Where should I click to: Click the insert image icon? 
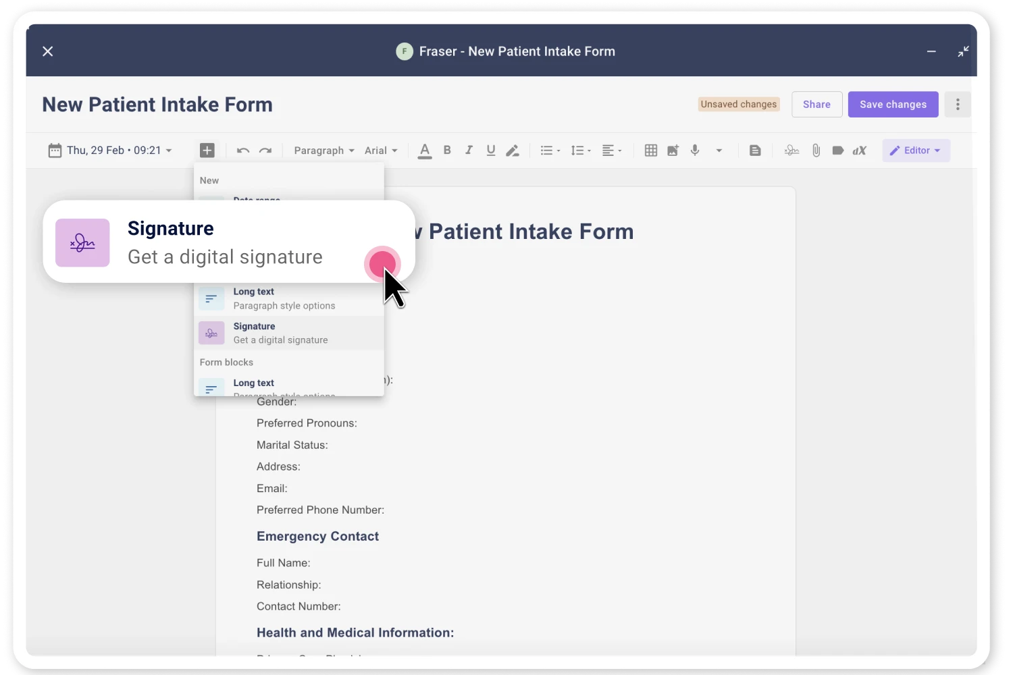pos(673,150)
